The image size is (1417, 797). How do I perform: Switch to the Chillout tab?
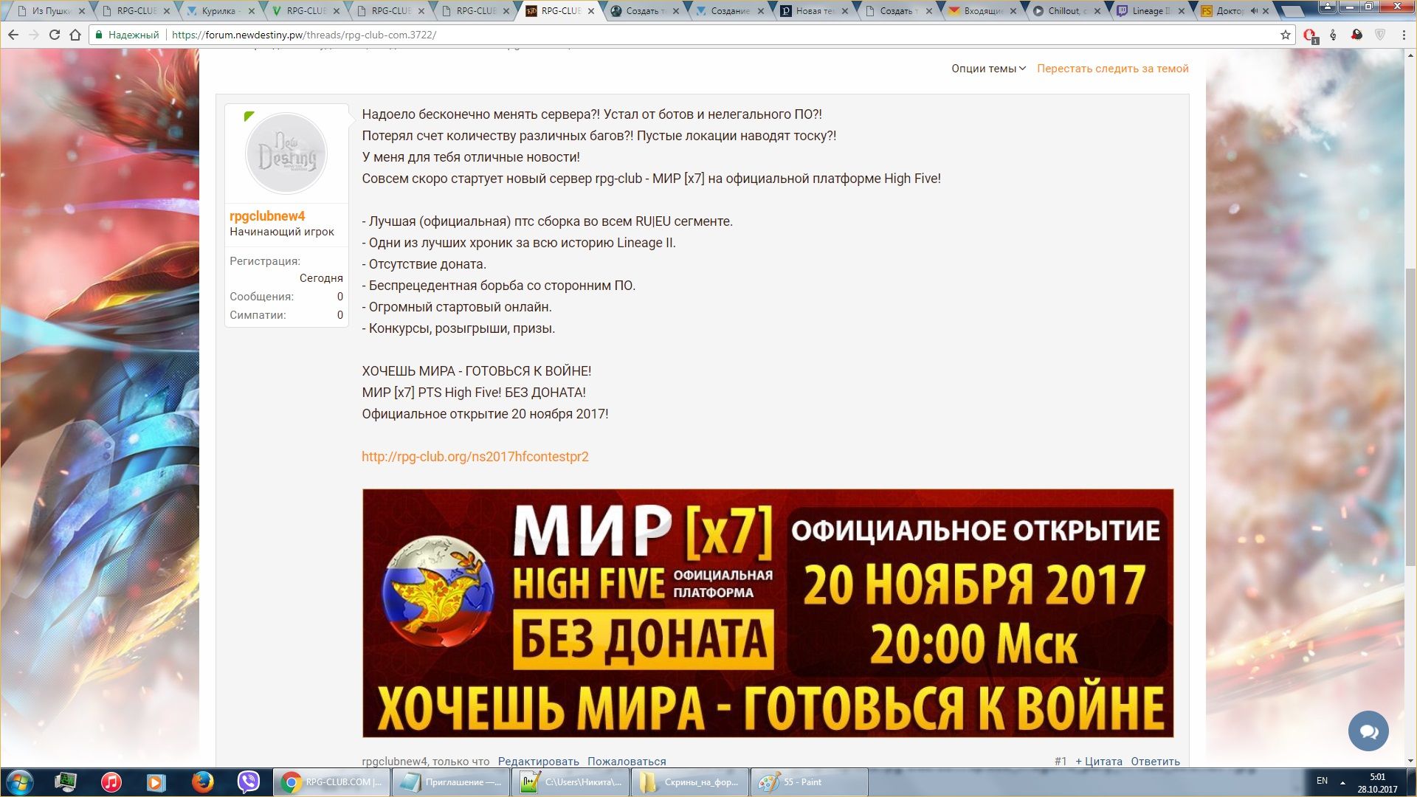point(1063,11)
